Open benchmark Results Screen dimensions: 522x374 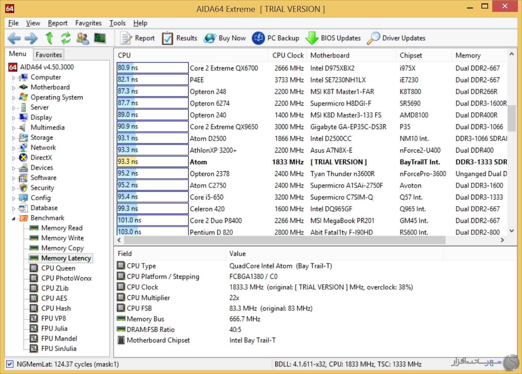coord(179,38)
